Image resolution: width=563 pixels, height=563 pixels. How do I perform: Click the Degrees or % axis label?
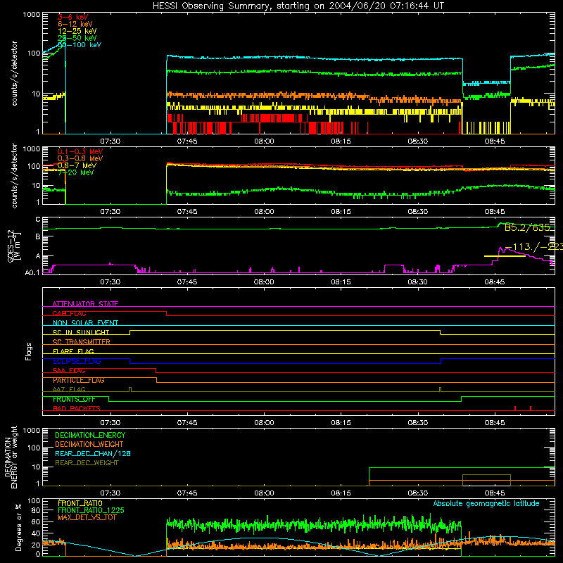pos(18,527)
